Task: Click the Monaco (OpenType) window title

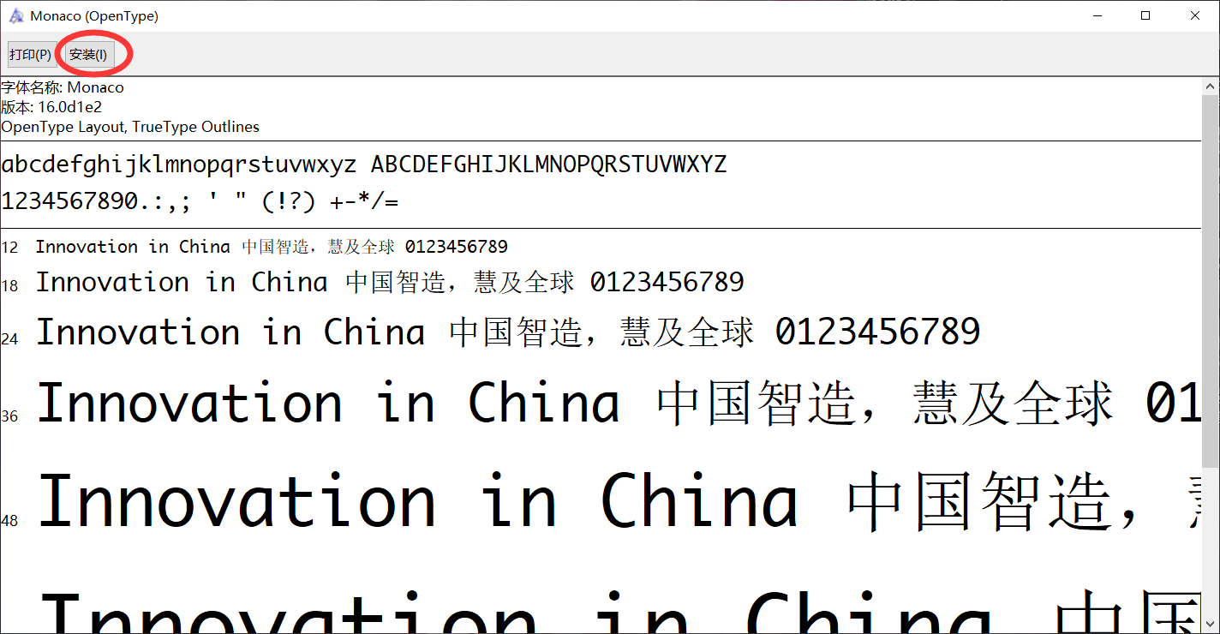Action: pos(94,16)
